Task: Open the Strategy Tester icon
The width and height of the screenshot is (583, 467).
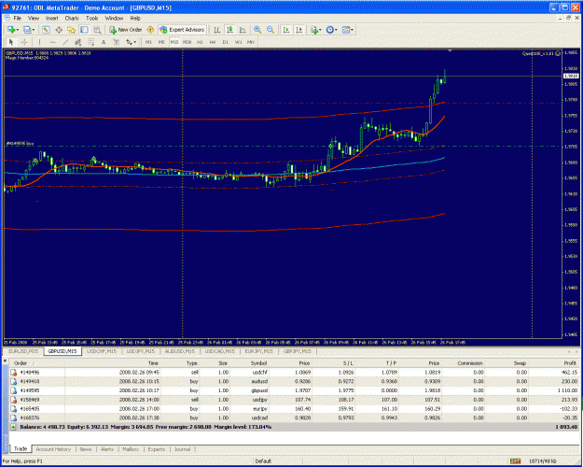Action: tap(97, 30)
